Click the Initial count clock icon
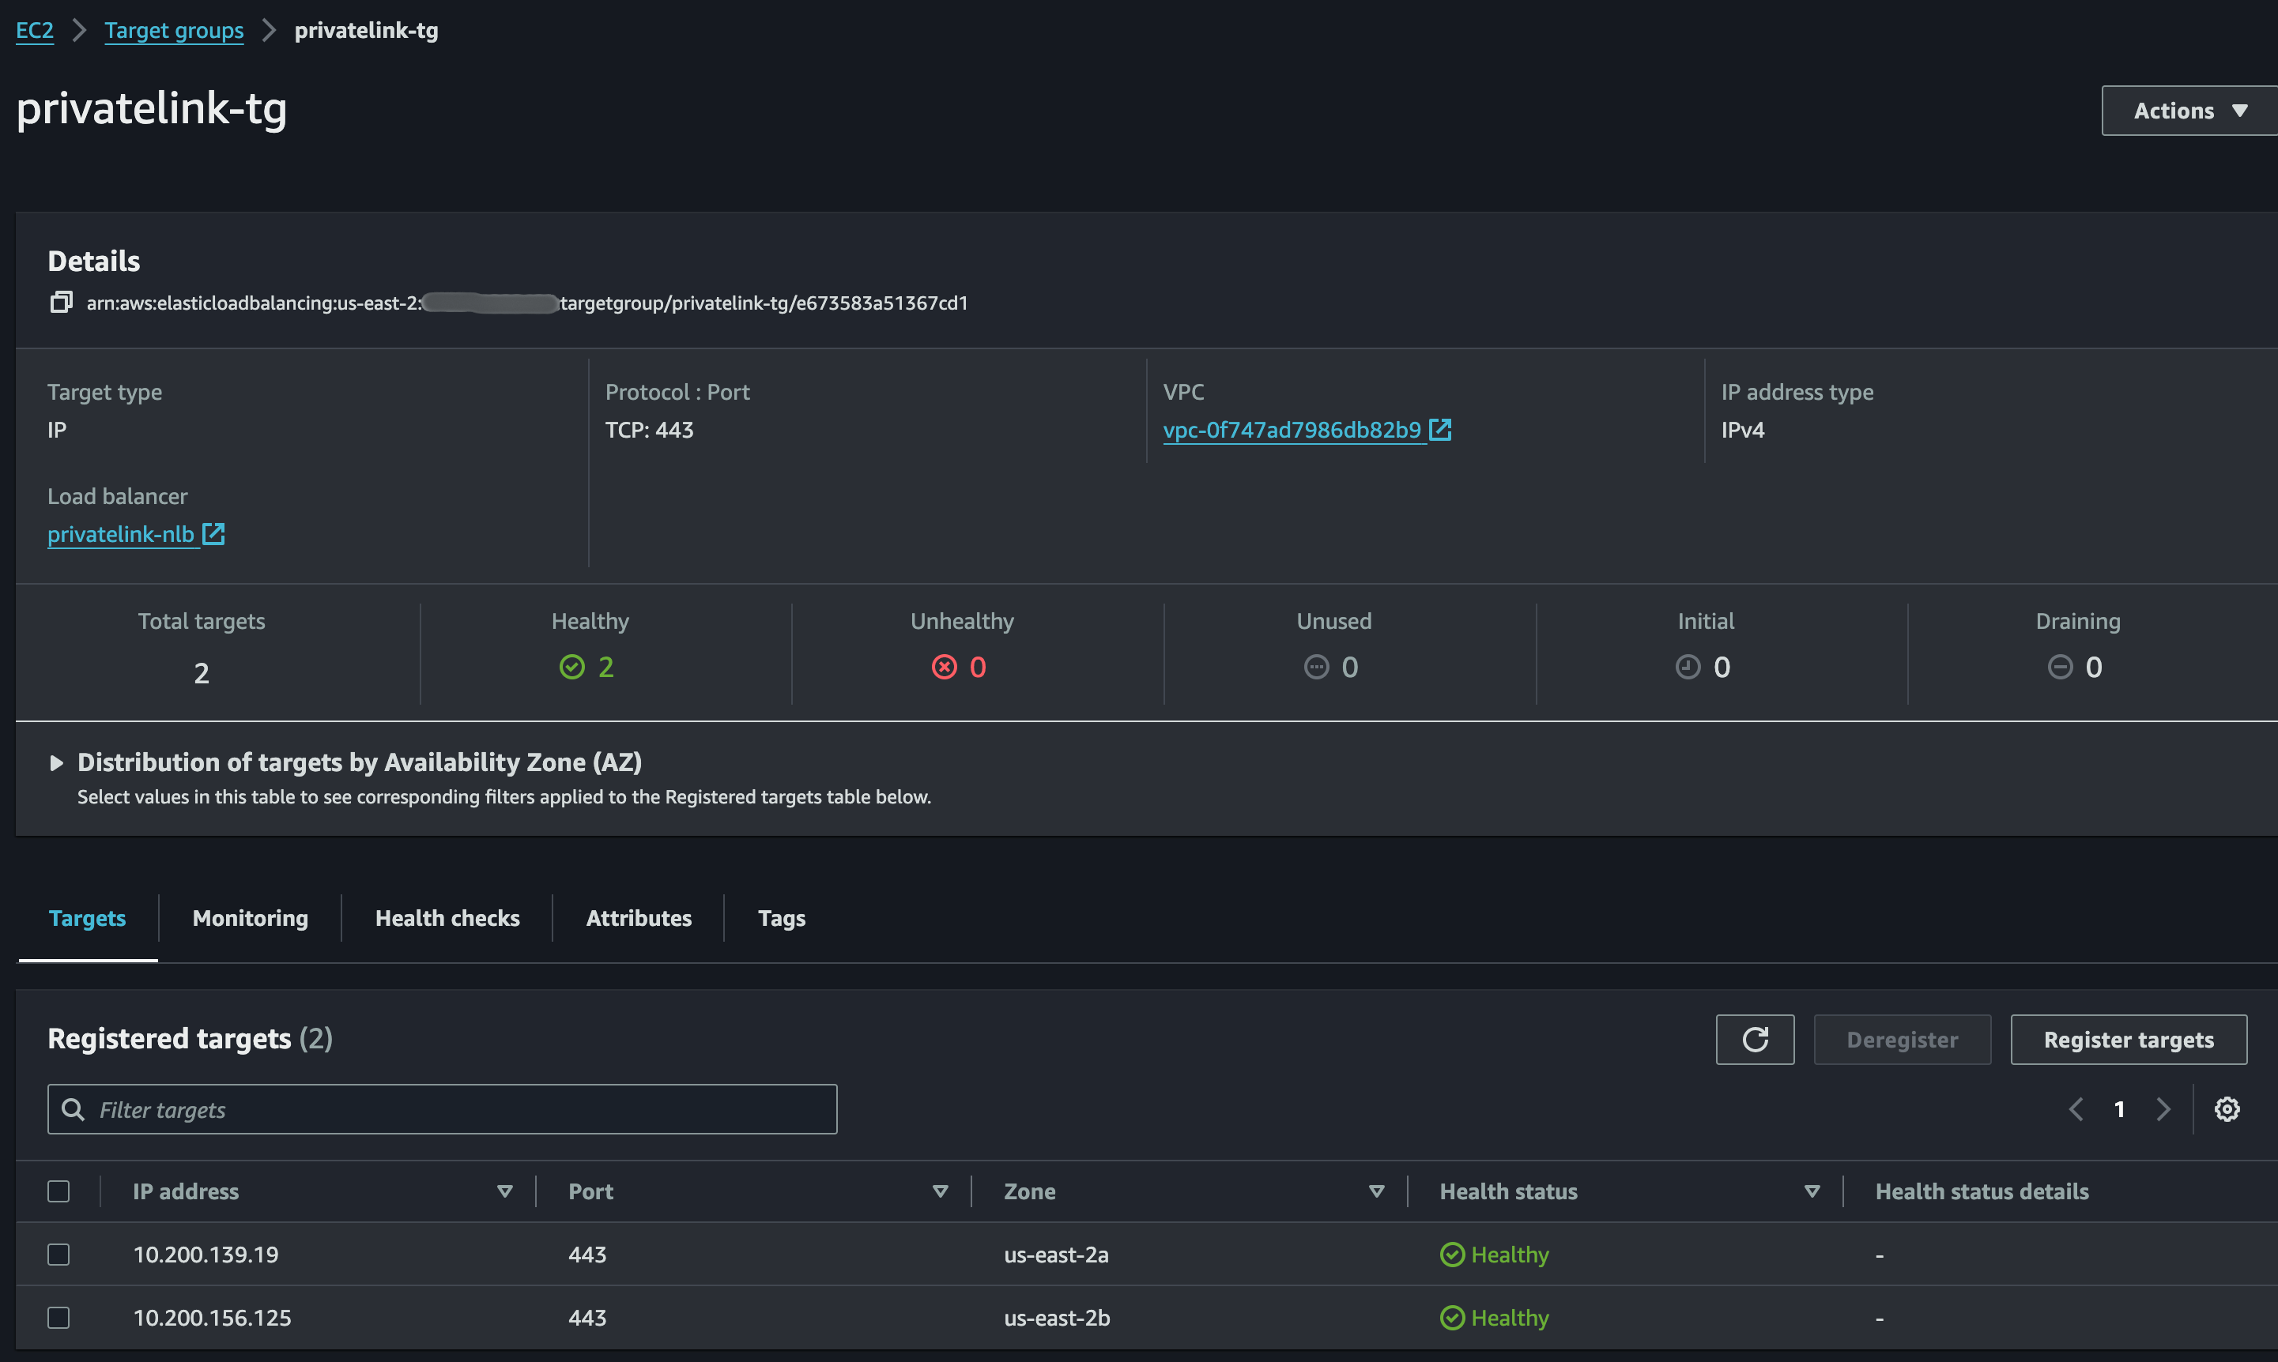Screen dimensions: 2278x1362 (1688, 668)
